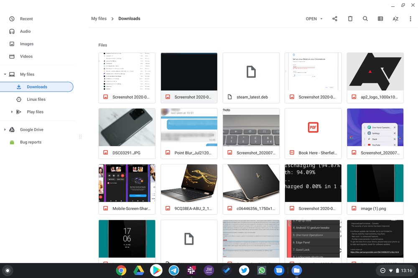Open Telegram from the shelf

[174, 270]
